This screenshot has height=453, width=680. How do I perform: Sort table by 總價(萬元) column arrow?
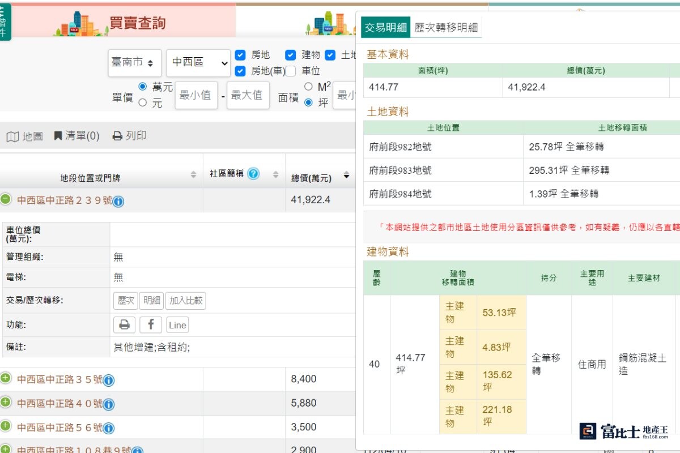346,176
